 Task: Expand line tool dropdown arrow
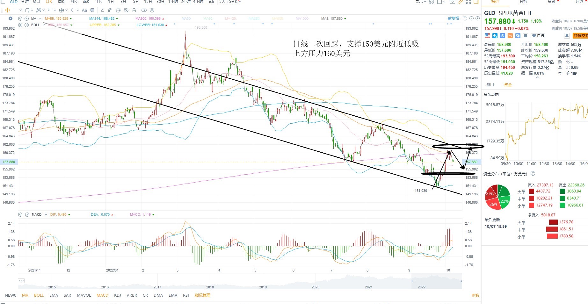tap(21, 10)
